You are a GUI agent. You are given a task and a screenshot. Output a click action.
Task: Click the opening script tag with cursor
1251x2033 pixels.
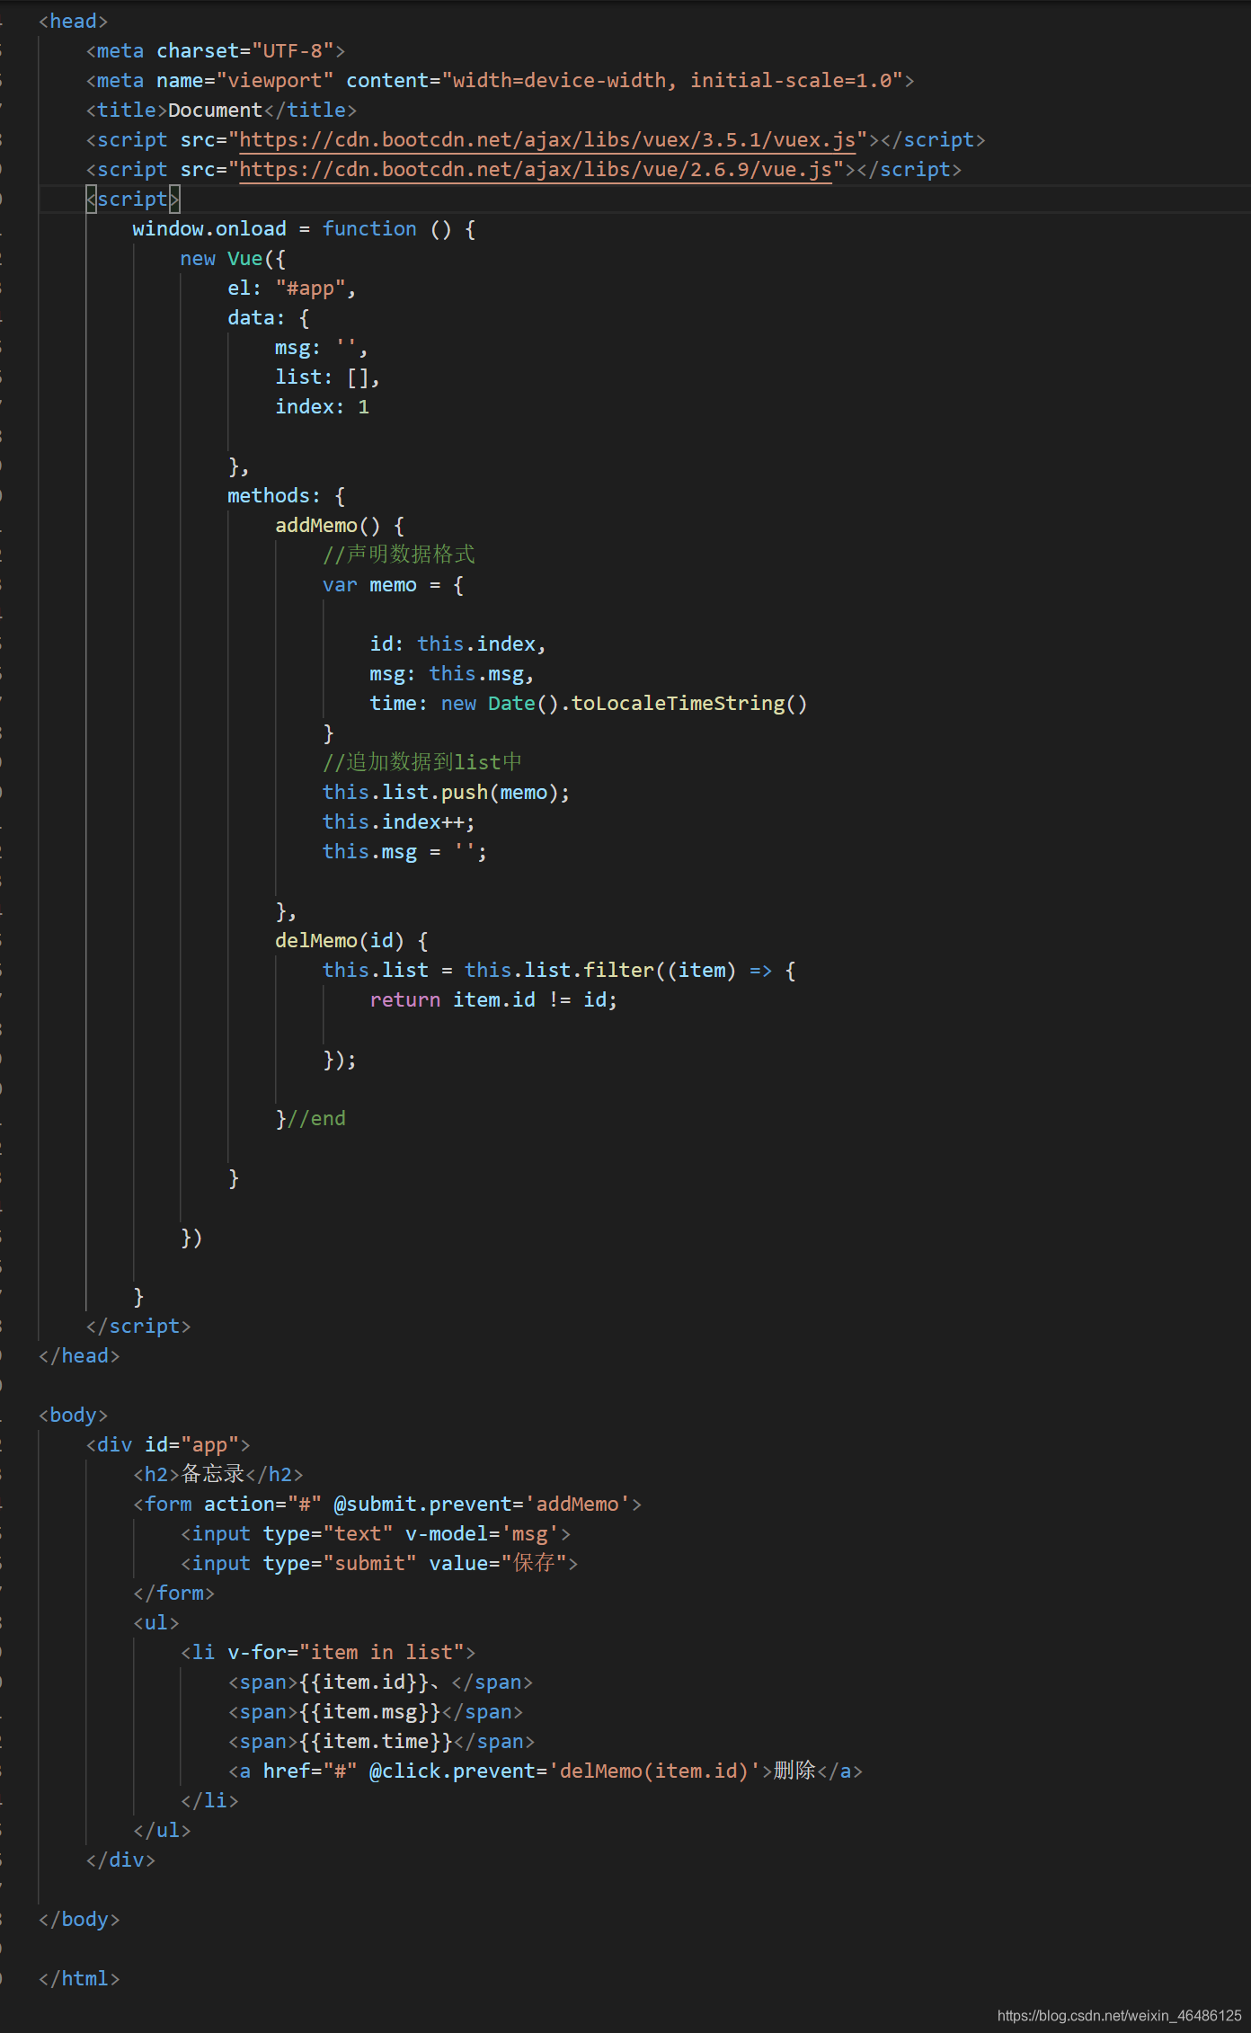[133, 200]
